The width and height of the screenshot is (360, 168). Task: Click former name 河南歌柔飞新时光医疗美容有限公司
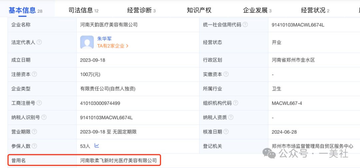118,160
